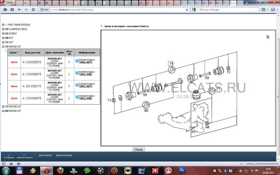Click the camera icon in Opera status bar
280x175 pixels.
click(18, 164)
